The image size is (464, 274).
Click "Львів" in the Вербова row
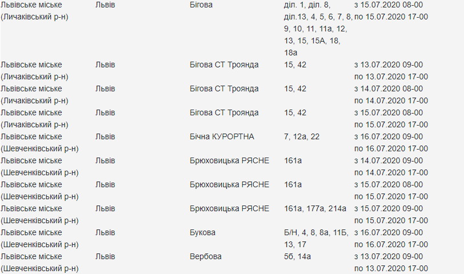point(105,256)
